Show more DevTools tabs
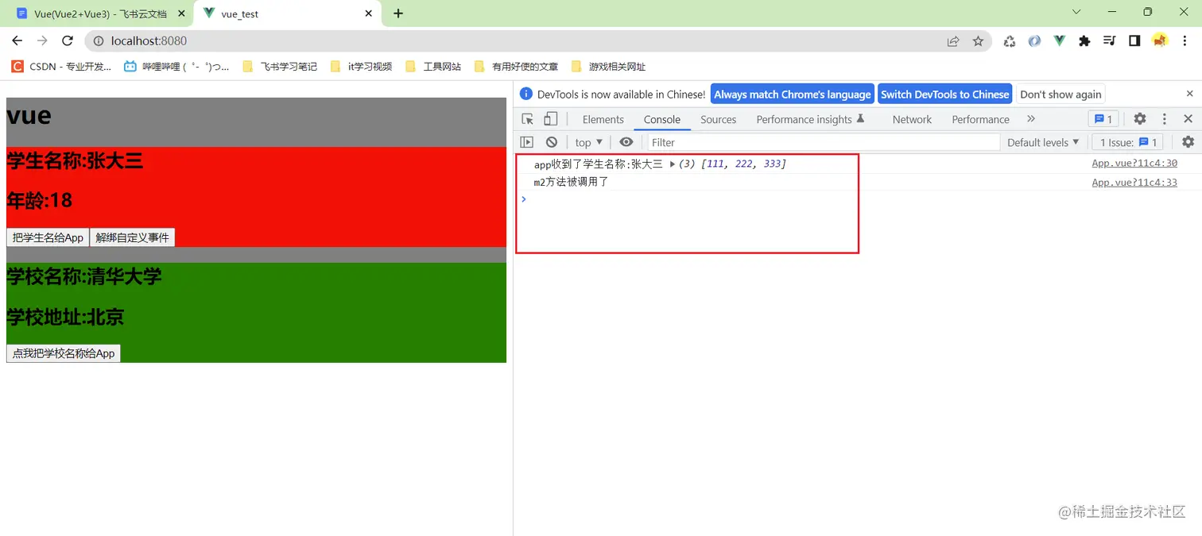This screenshot has width=1202, height=536. coord(1031,119)
